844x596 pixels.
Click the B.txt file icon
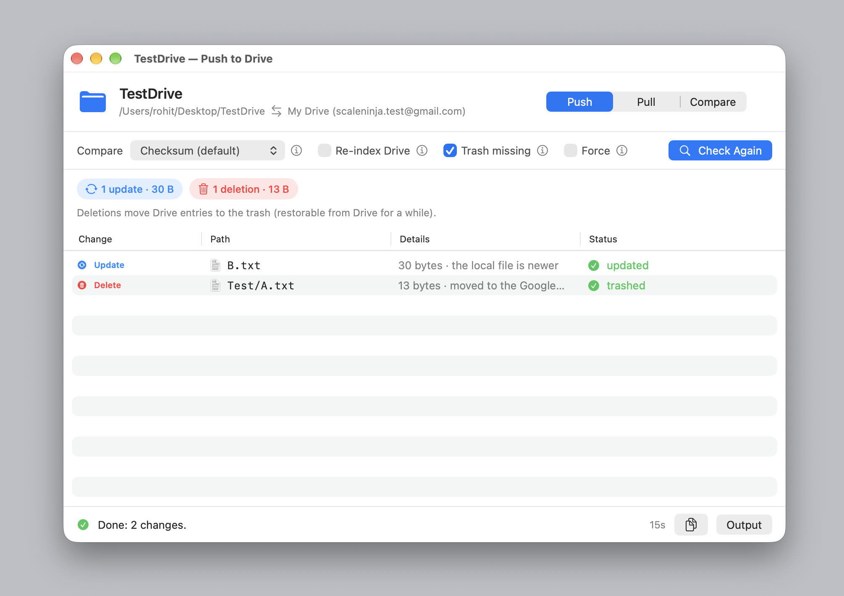click(215, 265)
